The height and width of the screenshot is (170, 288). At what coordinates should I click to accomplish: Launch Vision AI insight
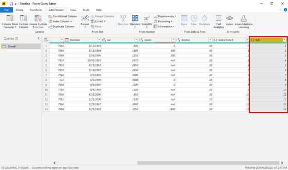point(229,20)
